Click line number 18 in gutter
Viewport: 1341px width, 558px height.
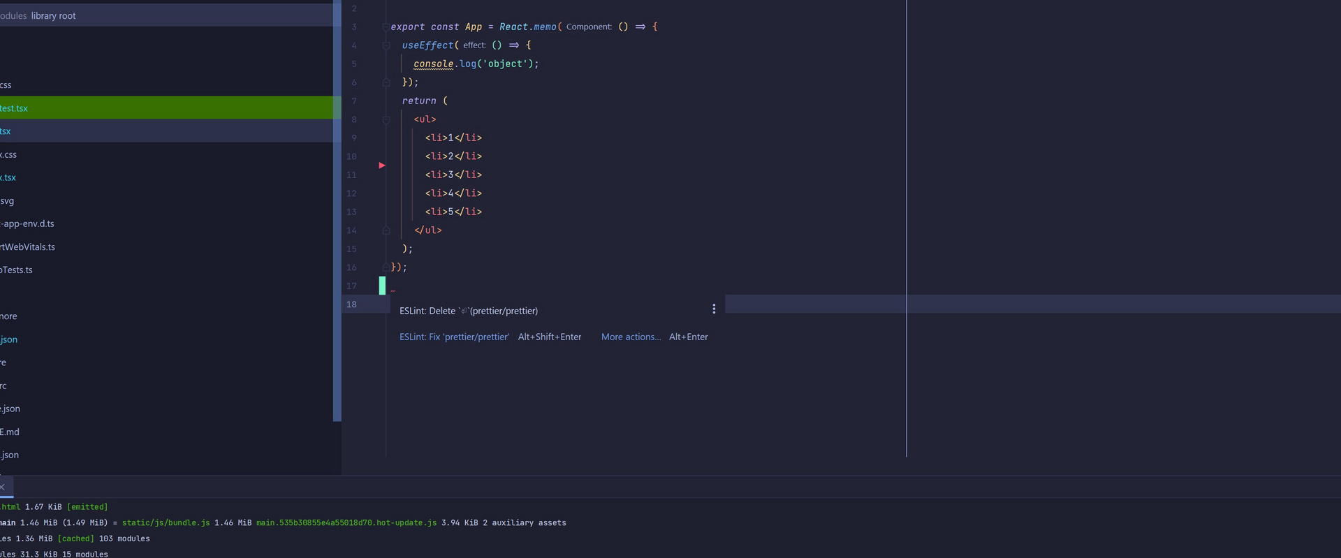pos(351,304)
